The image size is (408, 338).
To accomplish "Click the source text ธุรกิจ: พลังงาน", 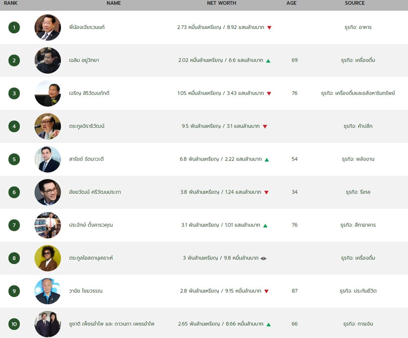I will tap(358, 159).
